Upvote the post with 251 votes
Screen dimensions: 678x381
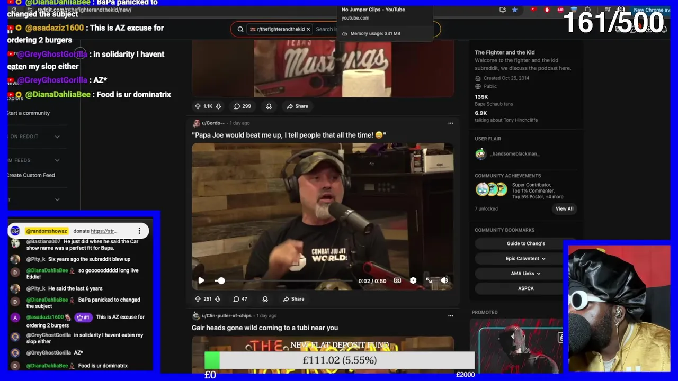198,299
